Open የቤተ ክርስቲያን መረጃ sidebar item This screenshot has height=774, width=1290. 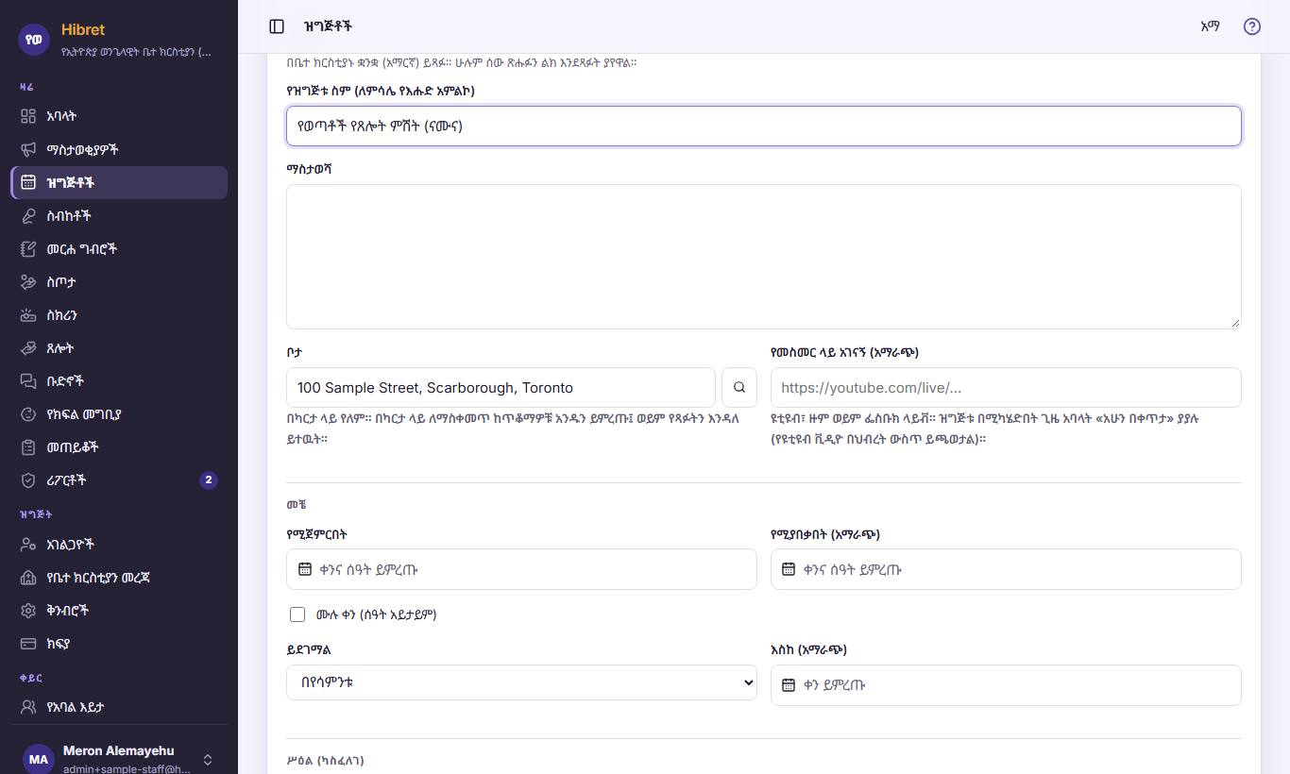[x=119, y=577]
